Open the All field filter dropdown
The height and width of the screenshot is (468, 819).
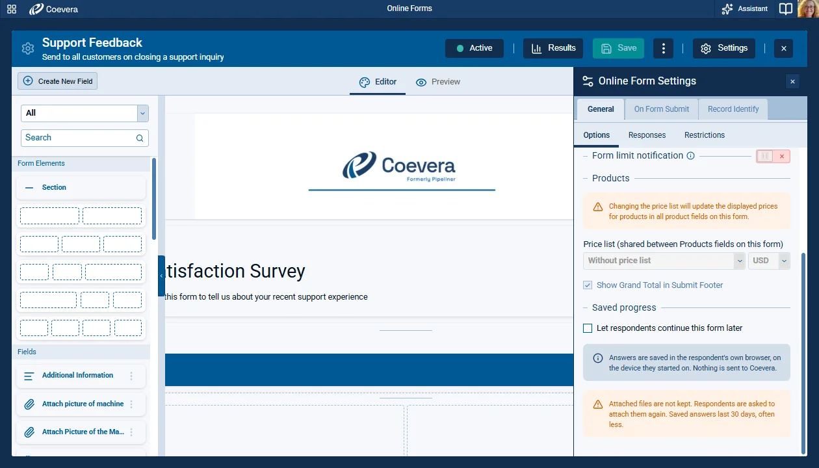tap(84, 113)
